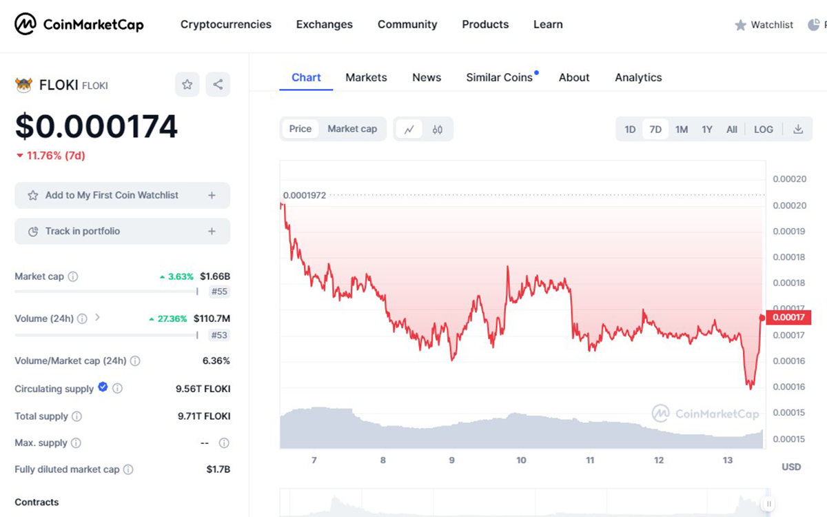Open Exchanges menu
Image resolution: width=827 pixels, height=517 pixels.
coord(325,25)
